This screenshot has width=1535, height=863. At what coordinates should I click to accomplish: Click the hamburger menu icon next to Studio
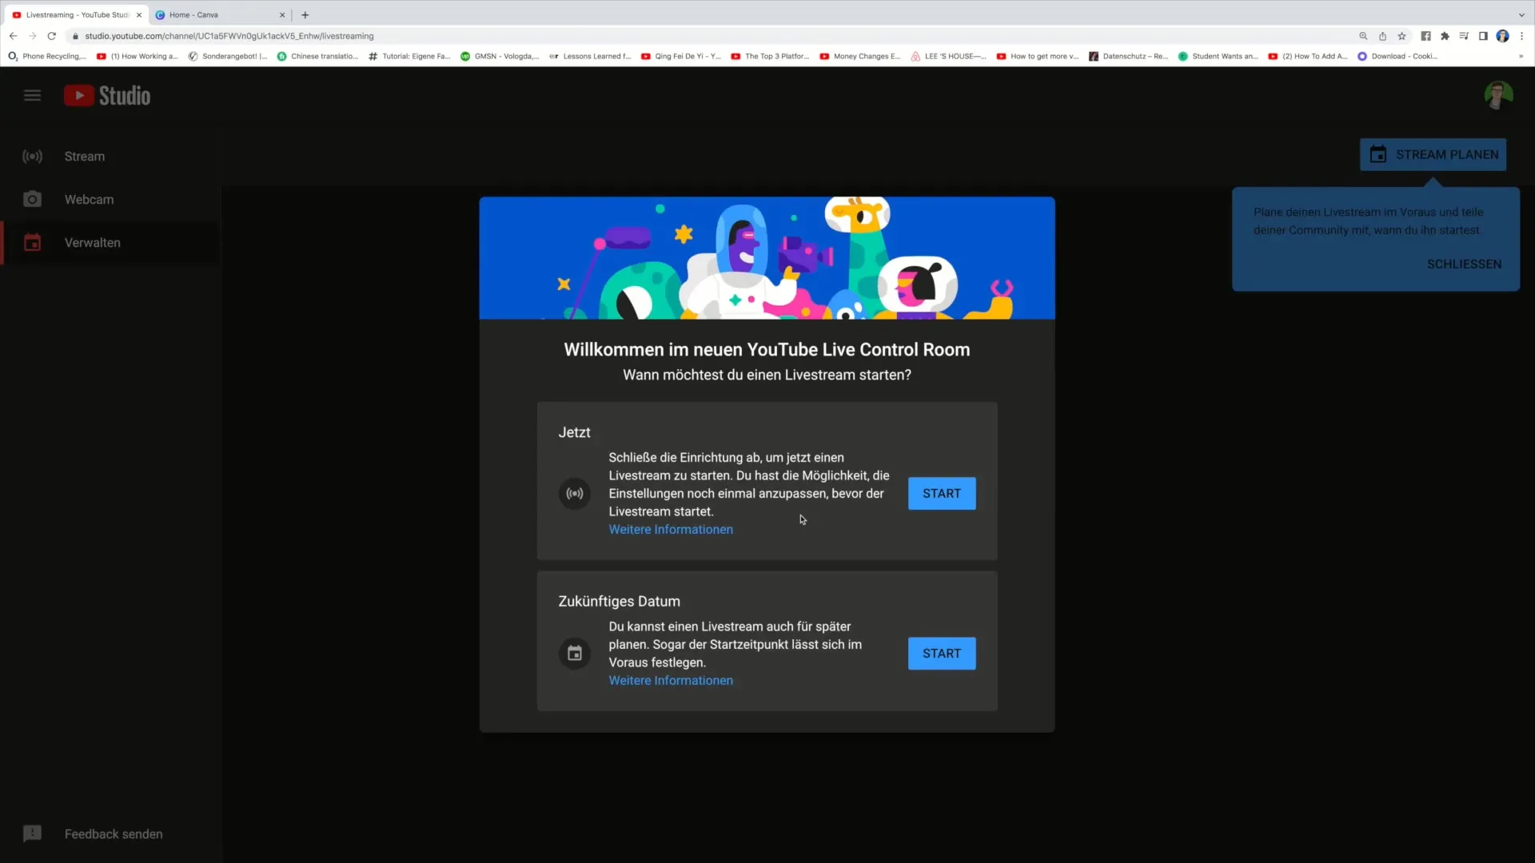(x=32, y=96)
